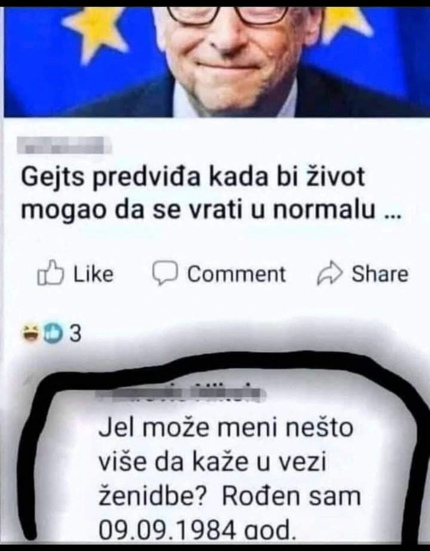Open the article photo thumbnail

(x=215, y=60)
